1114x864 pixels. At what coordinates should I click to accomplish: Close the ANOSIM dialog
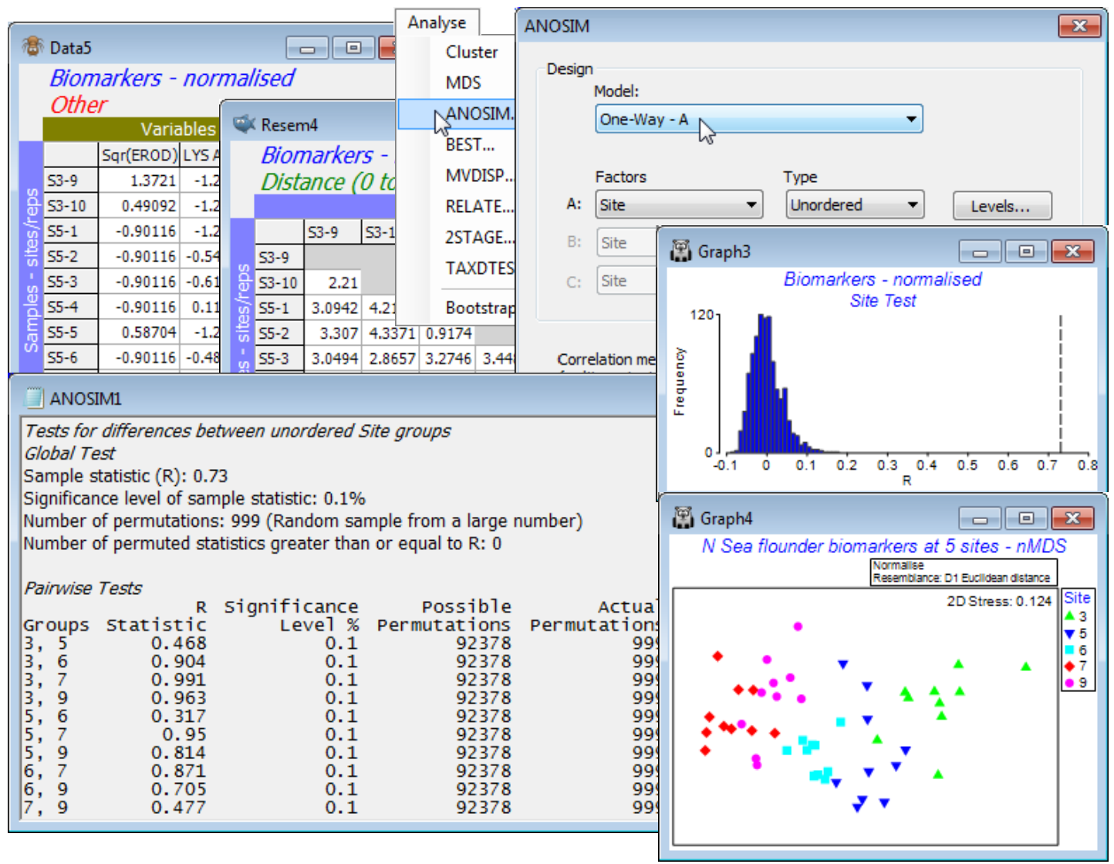(1079, 26)
